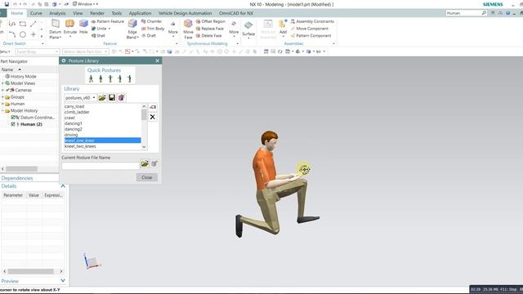Click the Pattern Component command

click(311, 36)
